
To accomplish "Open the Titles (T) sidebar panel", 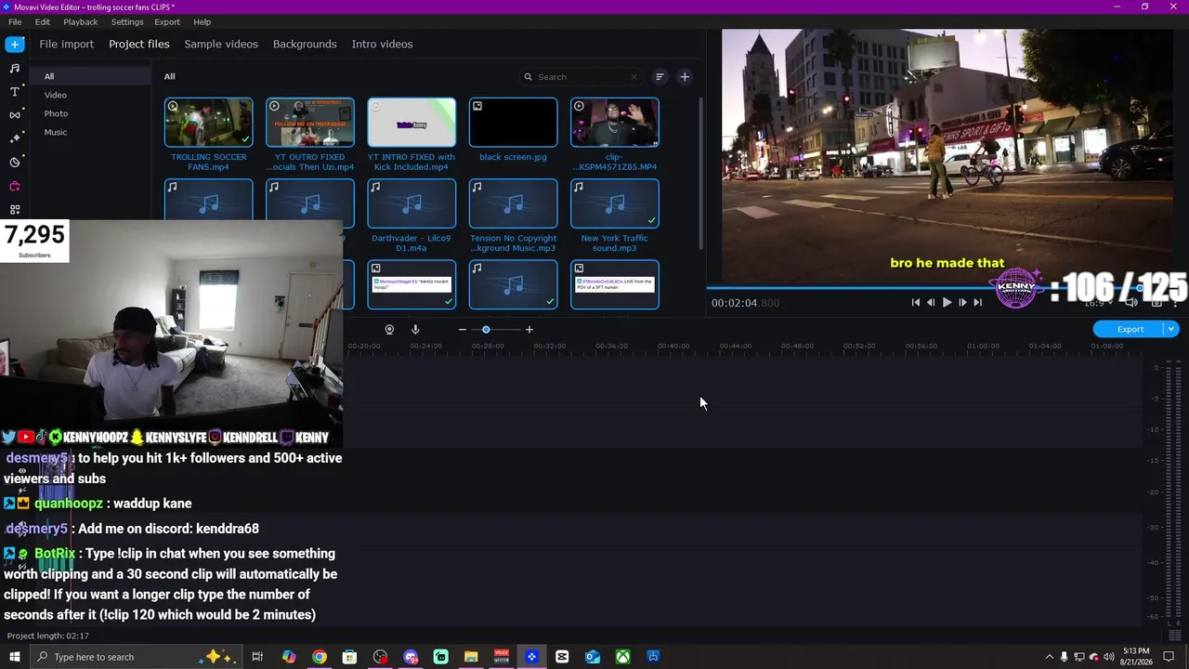I will click(14, 91).
